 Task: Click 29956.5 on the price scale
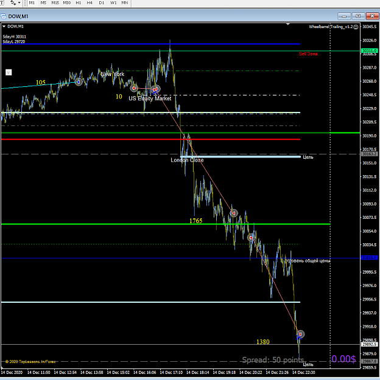[369, 299]
